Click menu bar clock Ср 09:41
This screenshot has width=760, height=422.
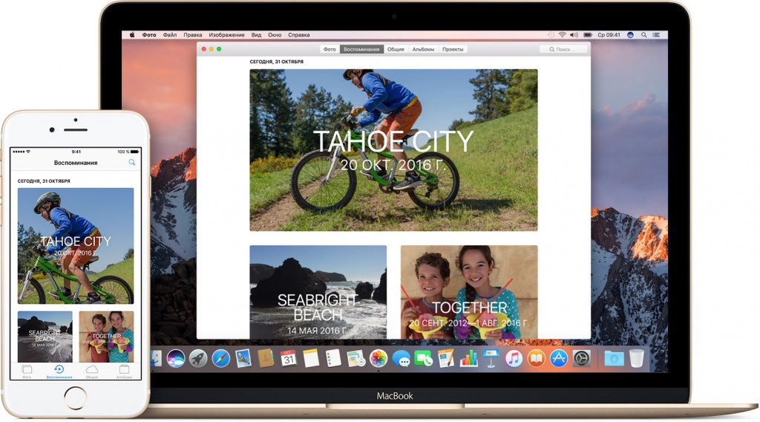(x=609, y=35)
